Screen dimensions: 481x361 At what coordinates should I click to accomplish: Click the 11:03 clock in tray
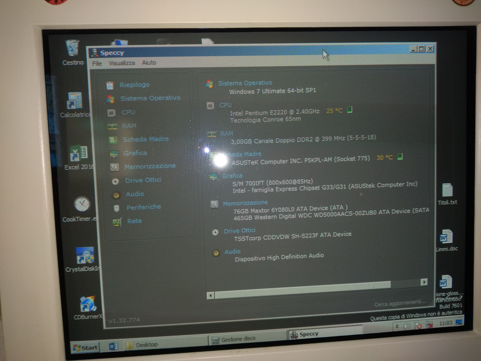click(446, 323)
